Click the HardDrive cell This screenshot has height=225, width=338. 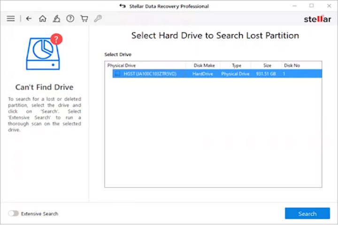203,74
